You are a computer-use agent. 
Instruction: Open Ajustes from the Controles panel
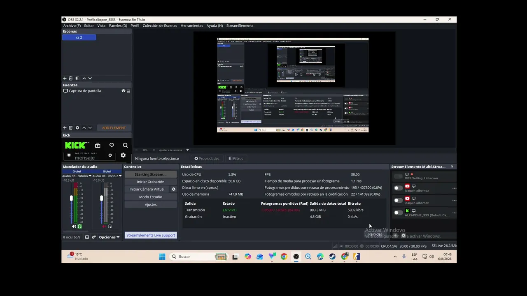[151, 205]
